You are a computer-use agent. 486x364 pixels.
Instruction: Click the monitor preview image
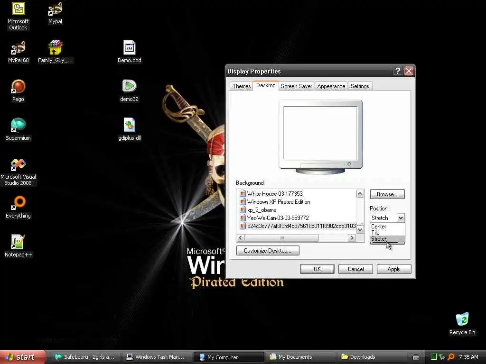[320, 137]
